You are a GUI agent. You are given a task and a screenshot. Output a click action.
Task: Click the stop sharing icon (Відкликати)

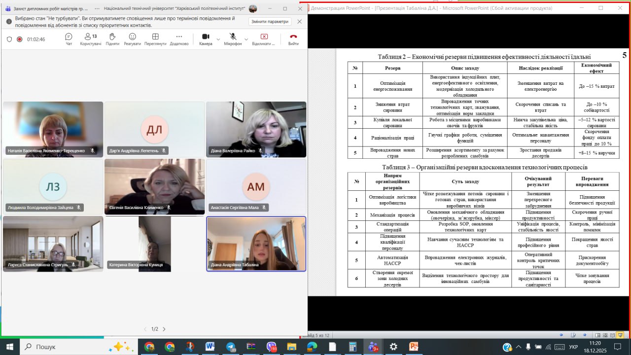click(x=264, y=39)
